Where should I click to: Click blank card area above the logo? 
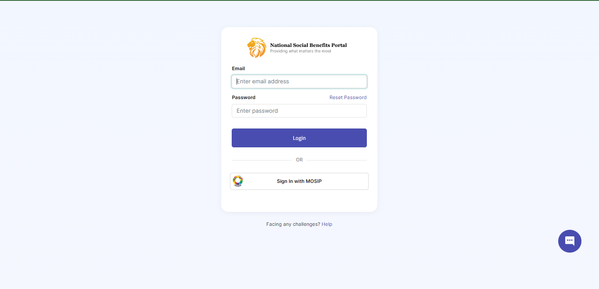pos(299,32)
